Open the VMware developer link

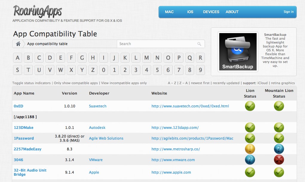[96, 160]
